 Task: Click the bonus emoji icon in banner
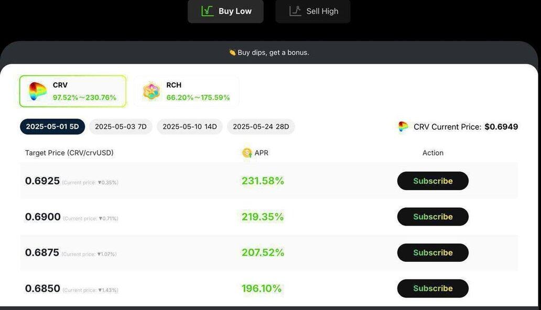[232, 52]
